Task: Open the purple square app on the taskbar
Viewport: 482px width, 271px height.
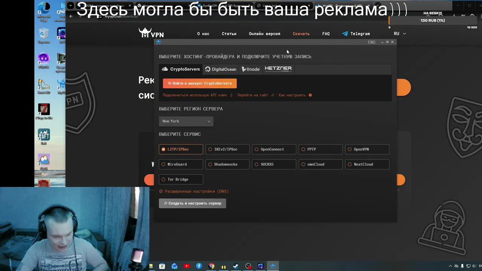Action: click(260, 266)
